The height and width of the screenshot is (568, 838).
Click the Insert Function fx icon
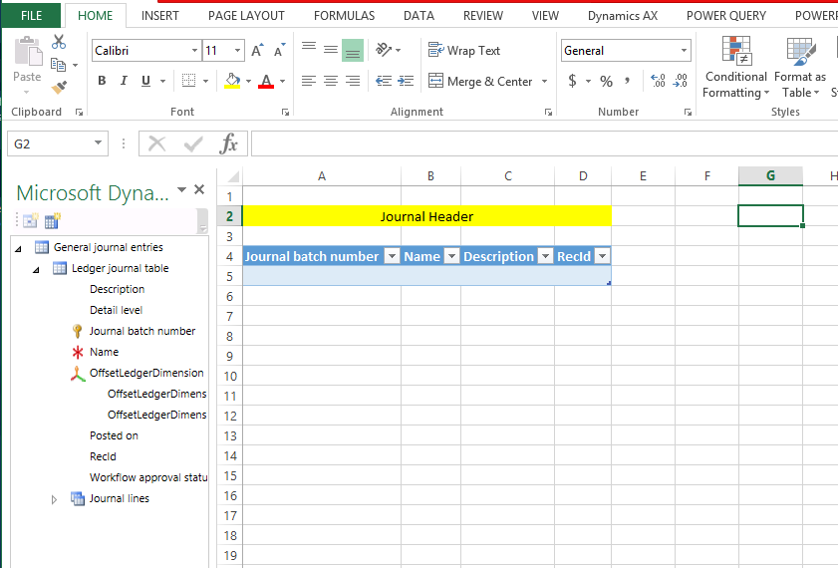click(229, 143)
